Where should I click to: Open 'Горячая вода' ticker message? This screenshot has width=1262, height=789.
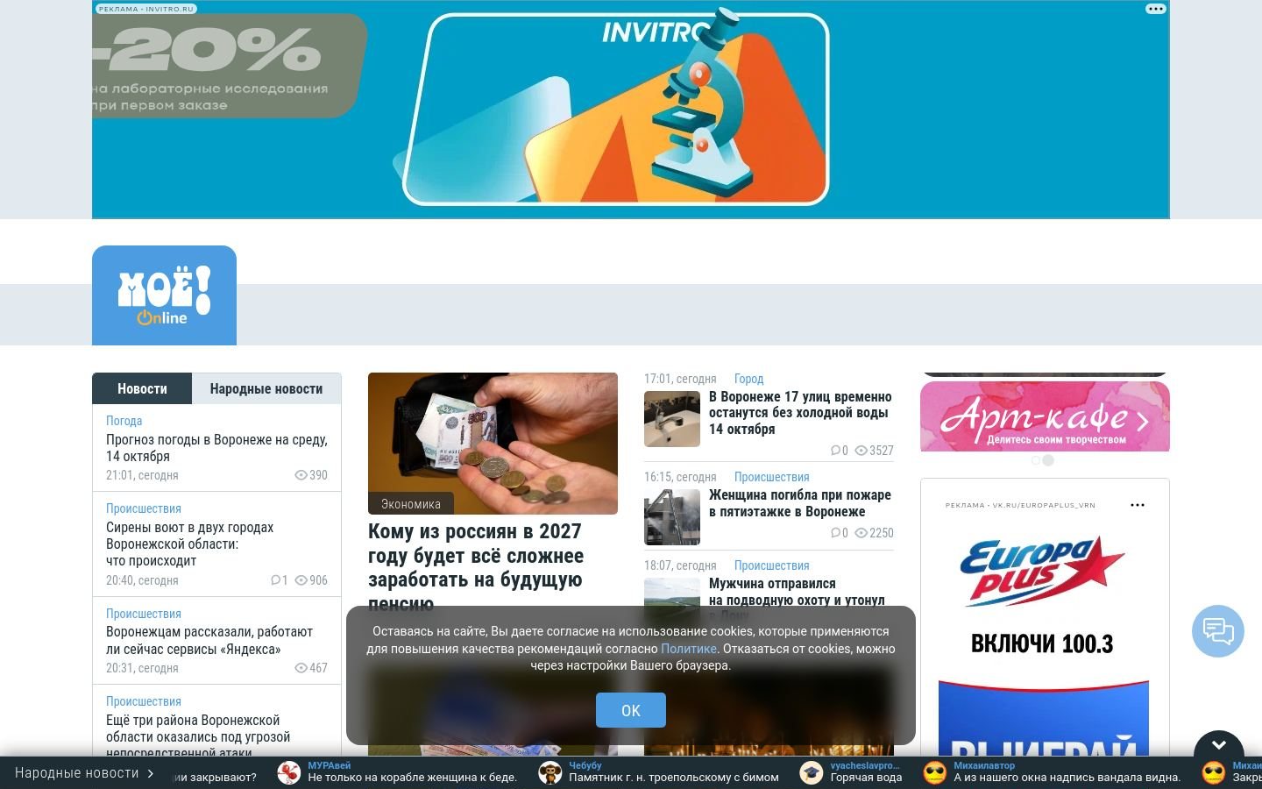tap(866, 778)
